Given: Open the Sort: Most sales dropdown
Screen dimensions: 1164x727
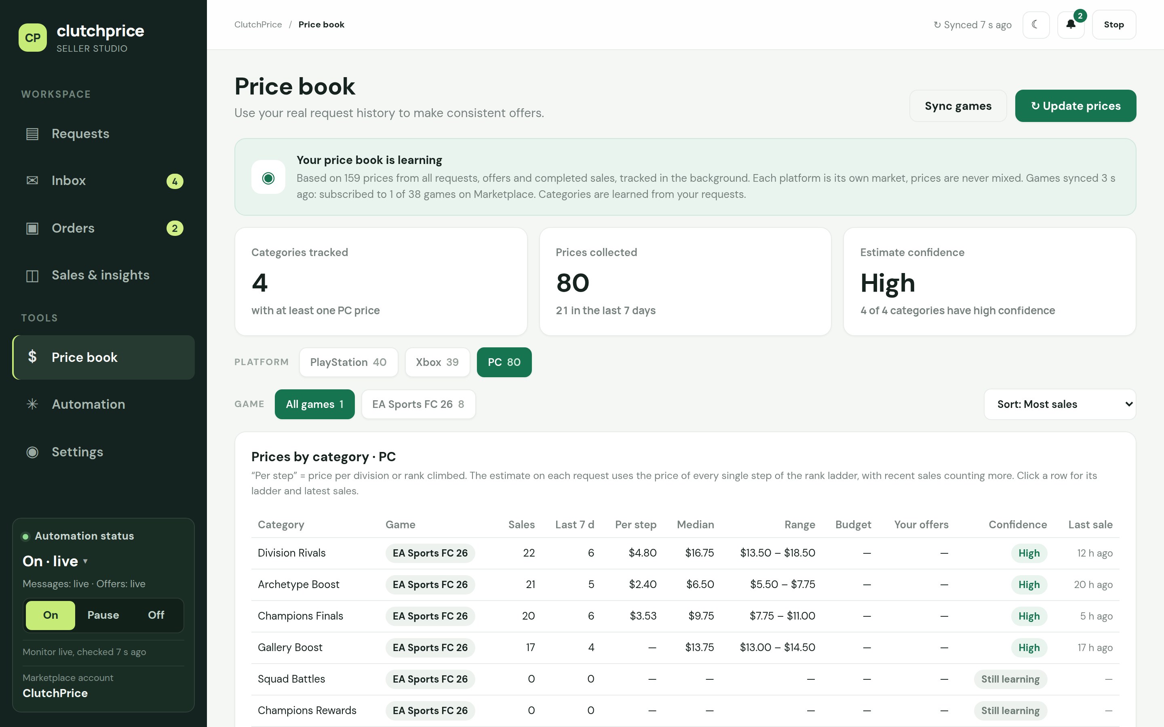Looking at the screenshot, I should coord(1060,404).
